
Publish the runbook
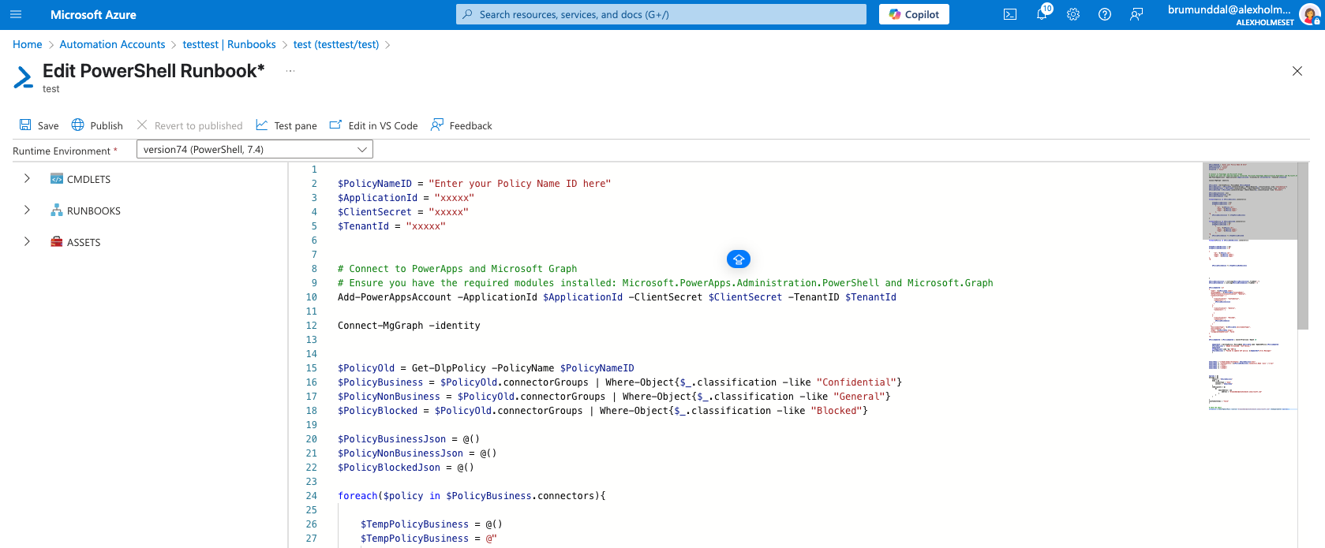pos(97,125)
